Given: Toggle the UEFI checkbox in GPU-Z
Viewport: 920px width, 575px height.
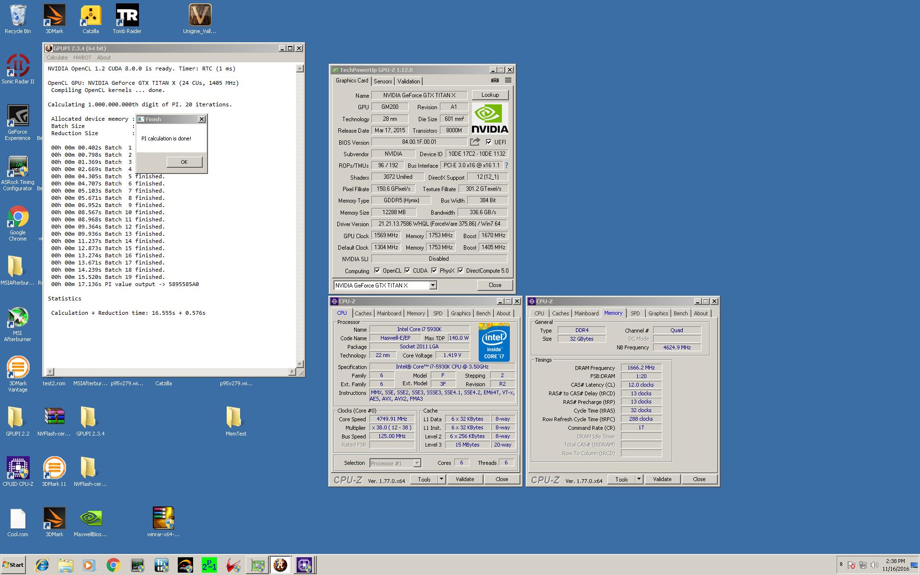Looking at the screenshot, I should click(489, 142).
